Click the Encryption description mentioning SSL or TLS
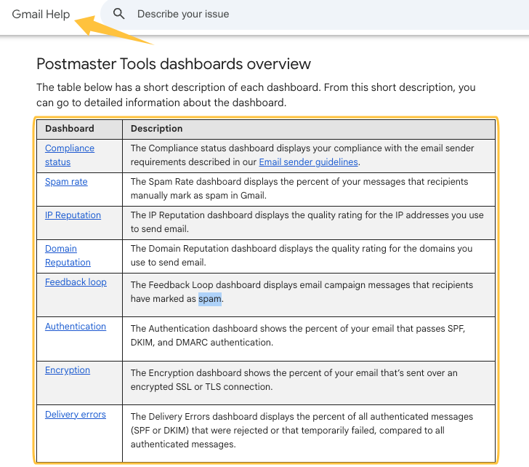 pos(294,380)
